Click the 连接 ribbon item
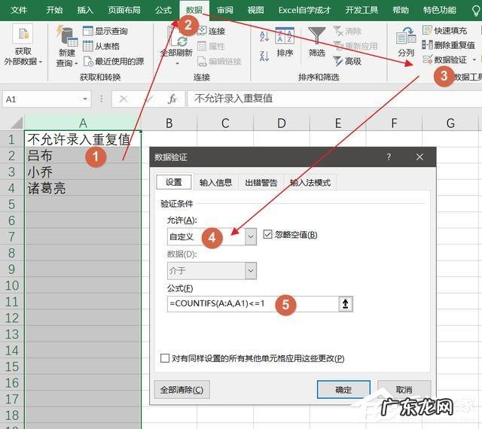 click(x=212, y=31)
